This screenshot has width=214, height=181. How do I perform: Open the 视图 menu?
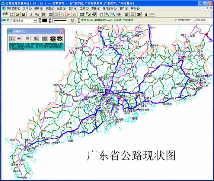click(50, 9)
